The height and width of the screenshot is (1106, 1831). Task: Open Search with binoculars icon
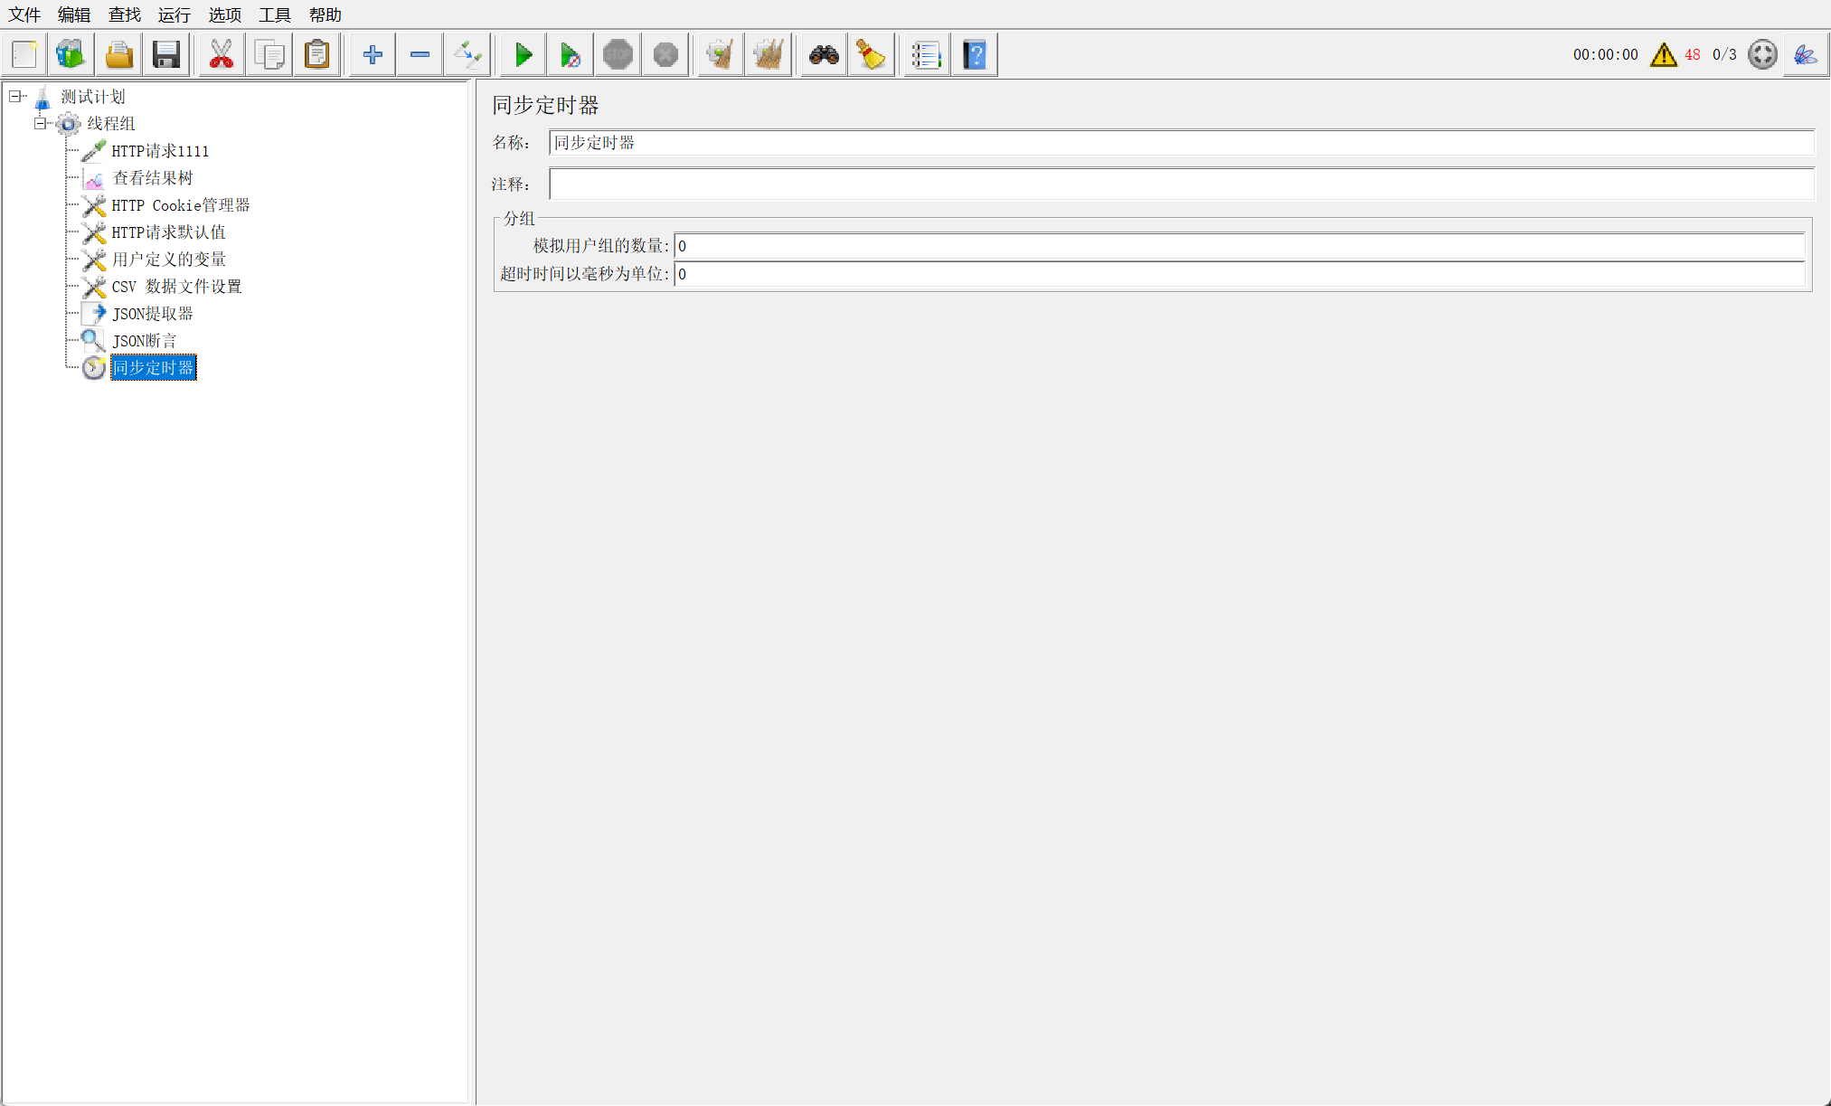pyautogui.click(x=824, y=55)
